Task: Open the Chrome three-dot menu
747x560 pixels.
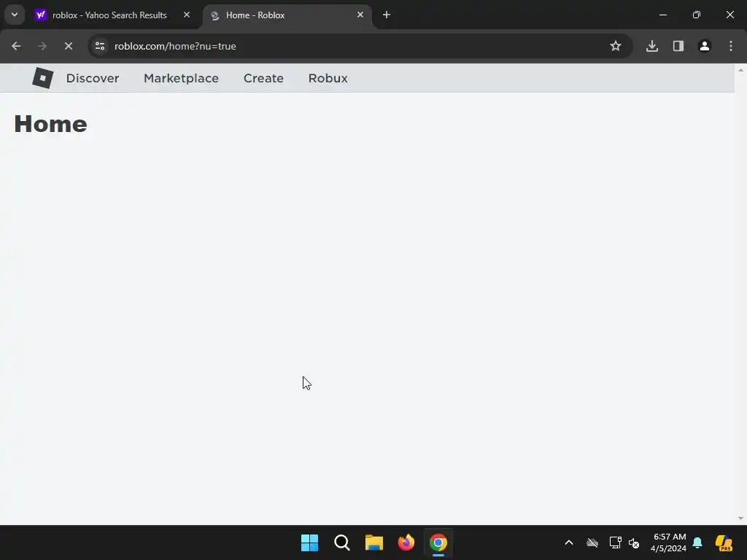Action: [x=731, y=46]
